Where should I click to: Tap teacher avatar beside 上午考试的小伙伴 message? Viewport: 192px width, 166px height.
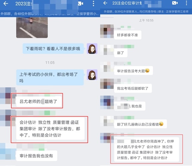[92, 75]
